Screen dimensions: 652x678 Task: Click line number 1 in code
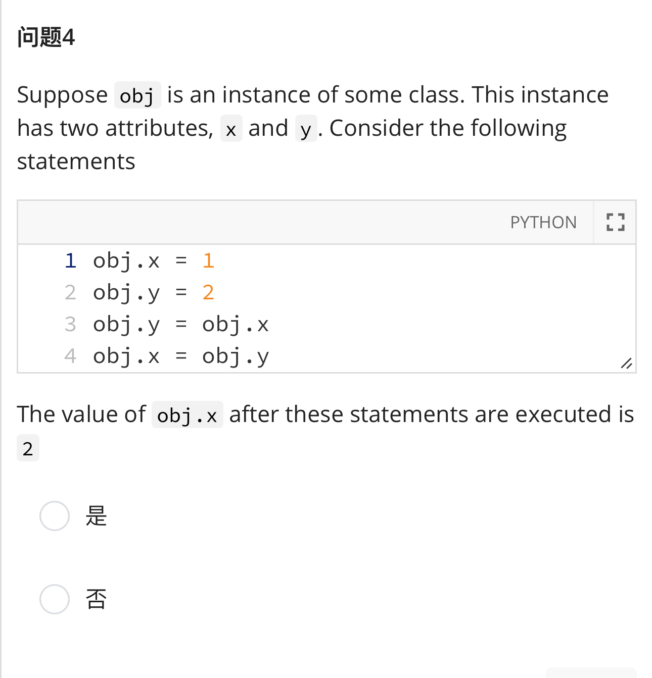[70, 261]
